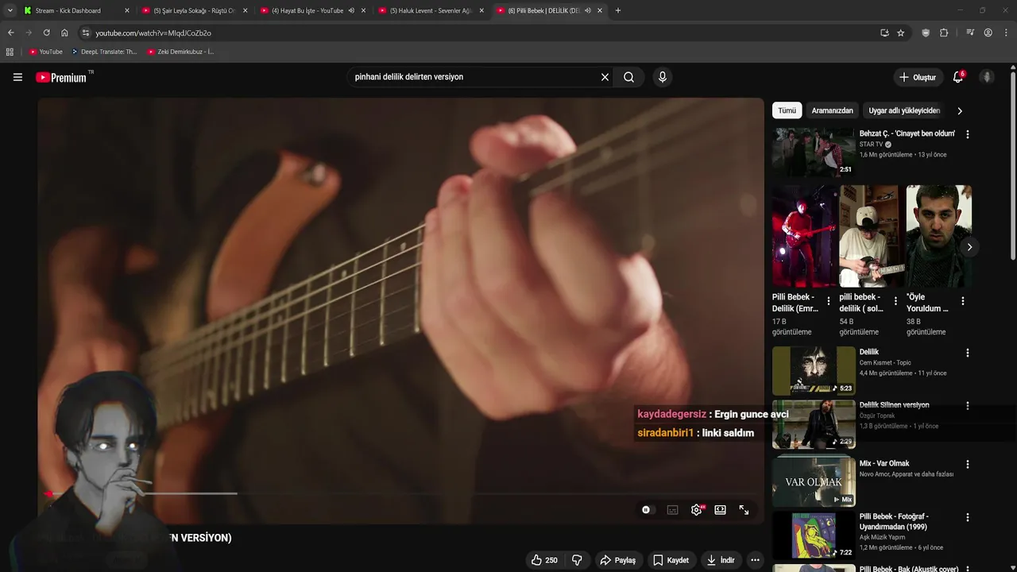Open install or cast icon in the address bar

[884, 33]
